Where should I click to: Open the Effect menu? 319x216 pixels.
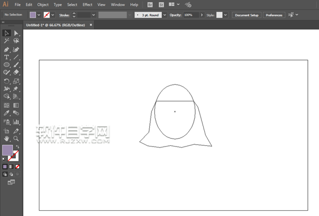tap(87, 4)
